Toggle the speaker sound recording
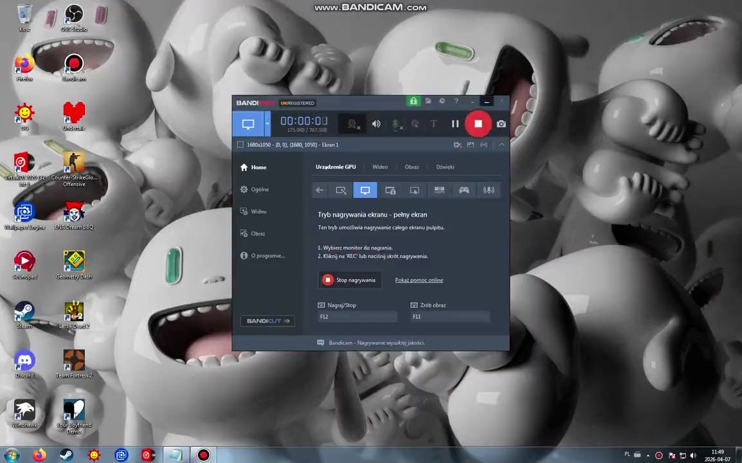 (376, 124)
